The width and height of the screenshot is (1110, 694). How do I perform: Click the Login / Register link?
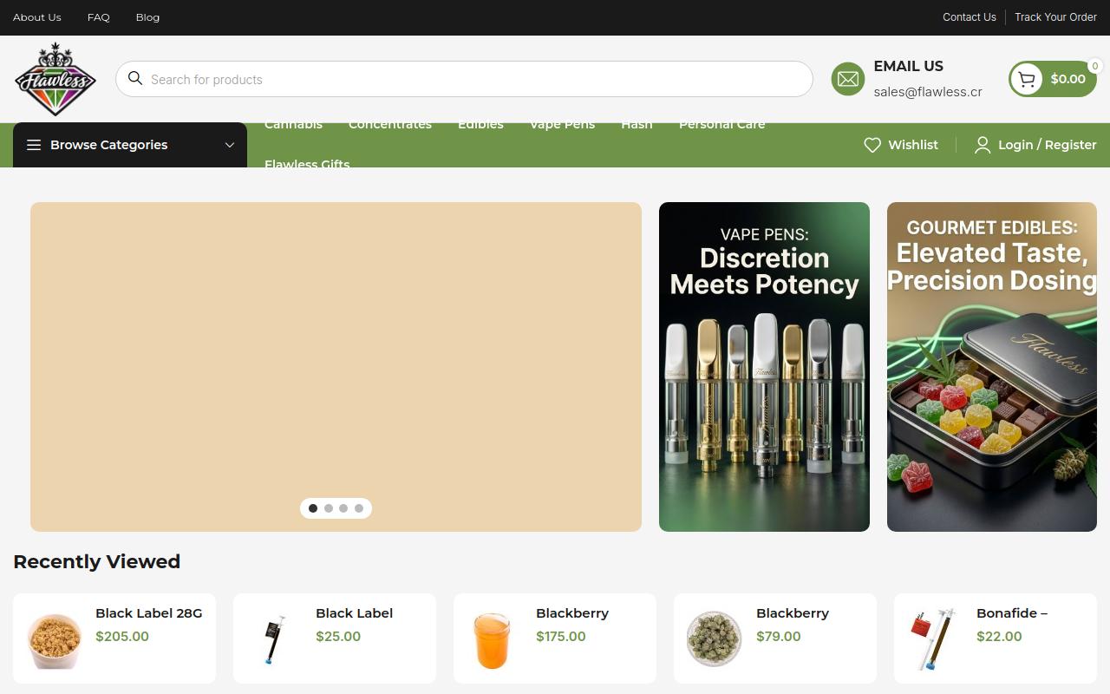(1048, 145)
